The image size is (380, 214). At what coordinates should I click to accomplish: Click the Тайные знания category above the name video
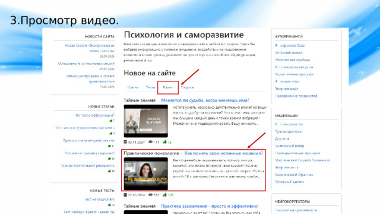coord(140,100)
